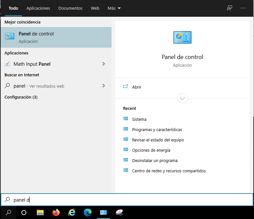Image resolution: width=254 pixels, height=219 pixels.
Task: Open Internet Explorer in the taskbar
Action: pos(72,213)
